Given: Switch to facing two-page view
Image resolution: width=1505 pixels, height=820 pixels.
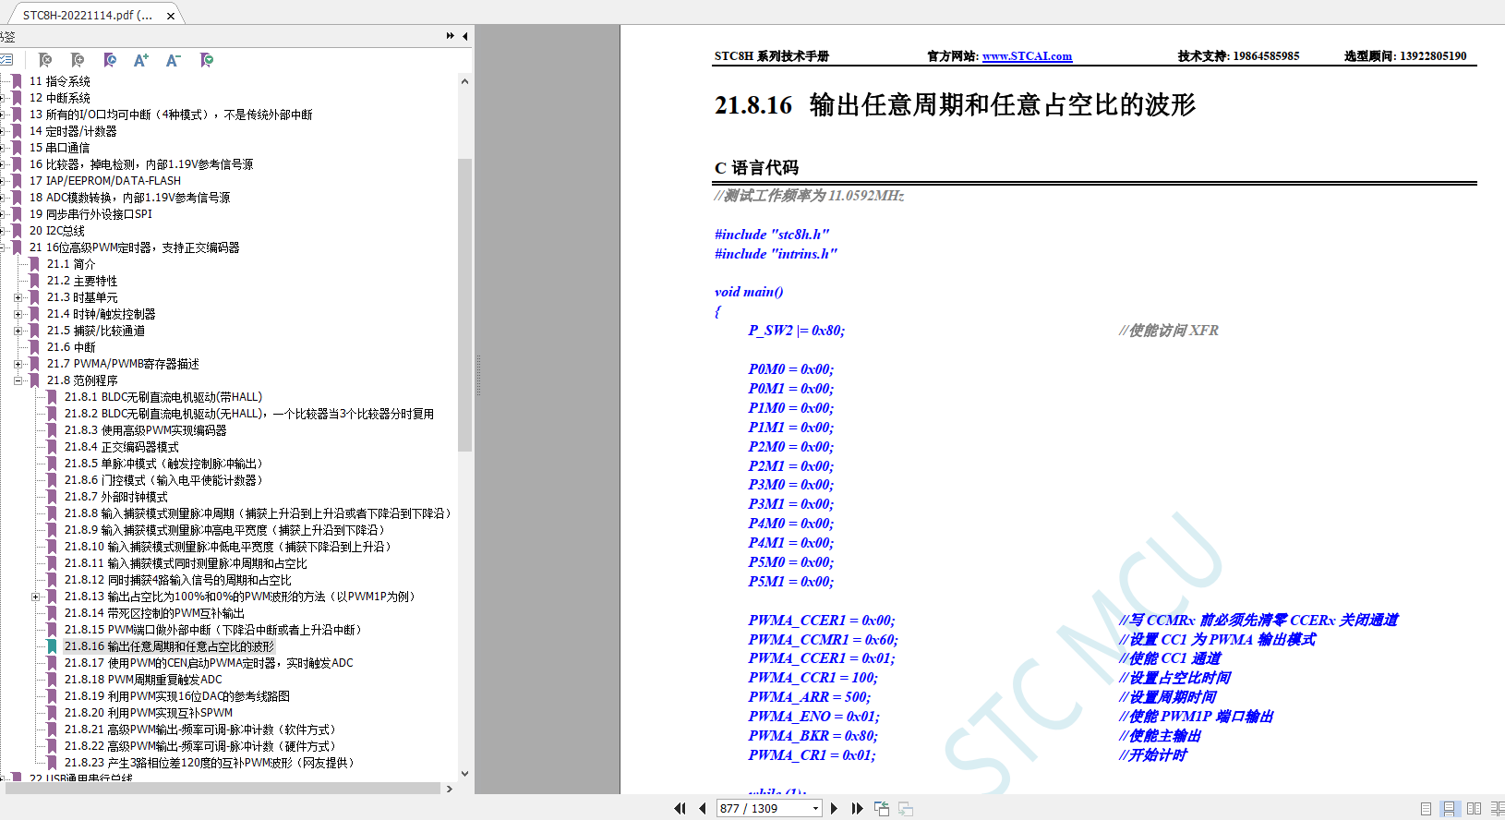Looking at the screenshot, I should click(x=1474, y=808).
